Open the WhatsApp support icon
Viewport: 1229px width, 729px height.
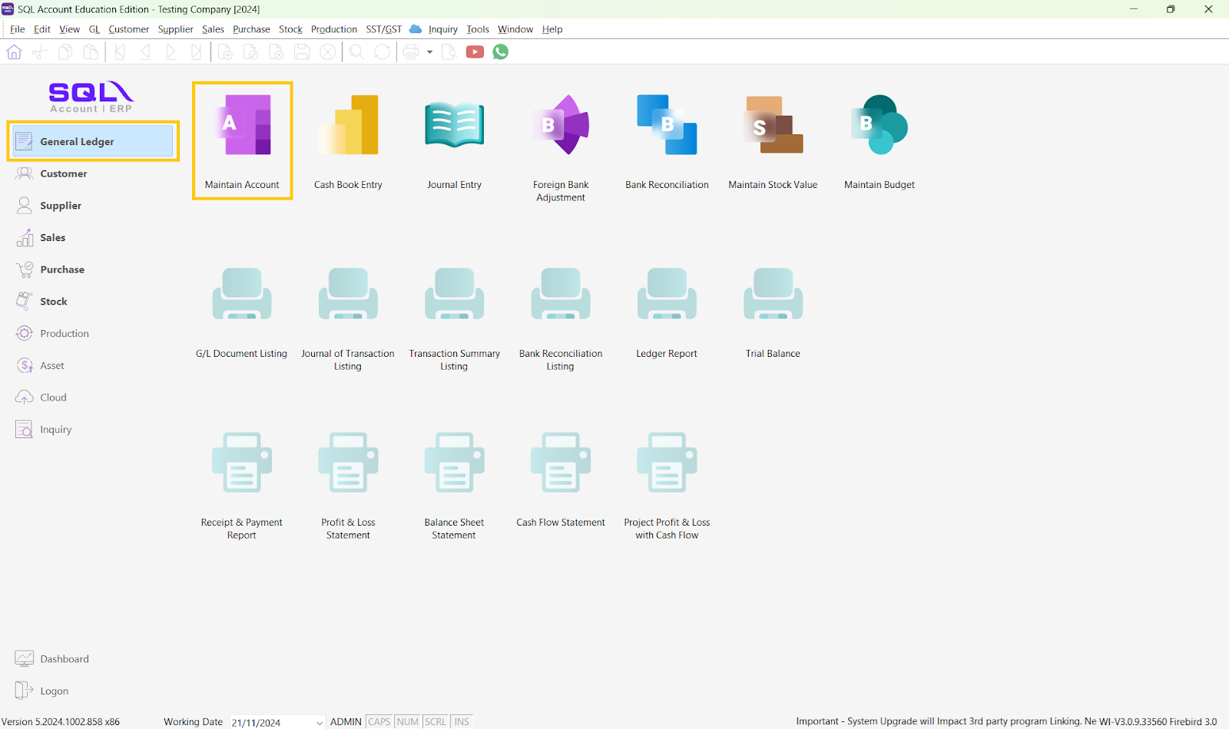[501, 52]
